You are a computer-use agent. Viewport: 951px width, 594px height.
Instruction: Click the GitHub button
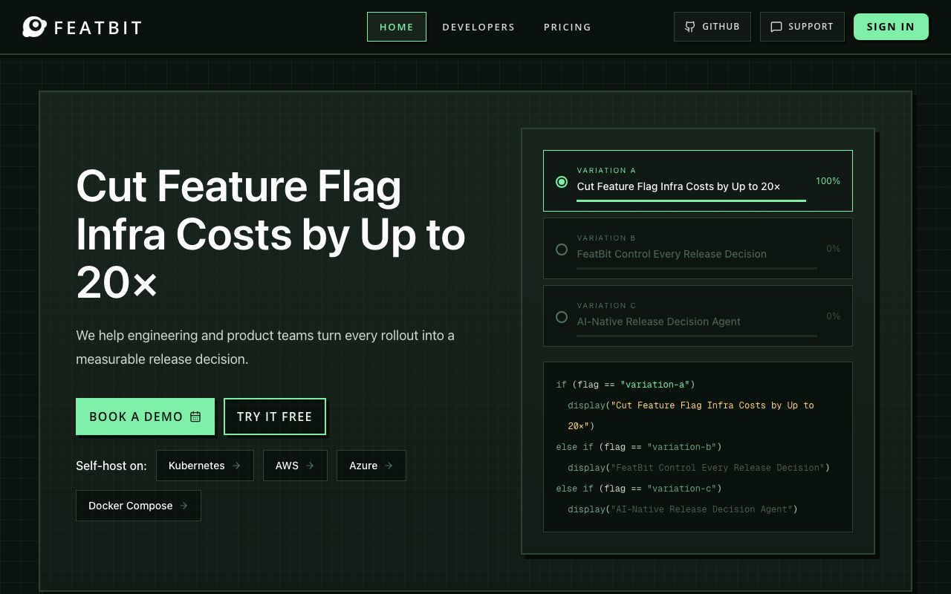tap(713, 27)
